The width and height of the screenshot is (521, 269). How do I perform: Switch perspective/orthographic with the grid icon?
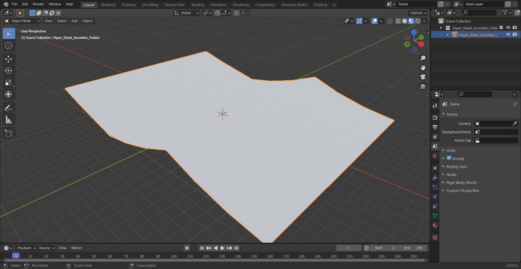[x=423, y=87]
